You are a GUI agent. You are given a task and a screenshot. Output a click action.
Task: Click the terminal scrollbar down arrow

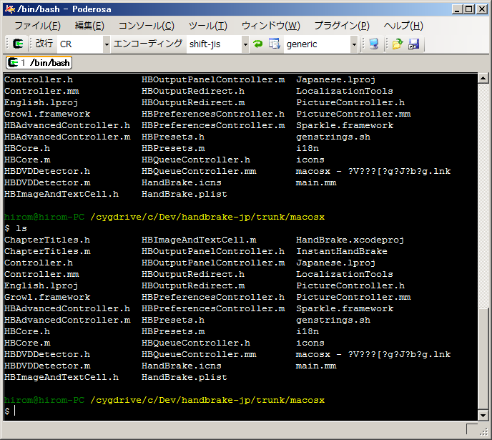(x=484, y=414)
